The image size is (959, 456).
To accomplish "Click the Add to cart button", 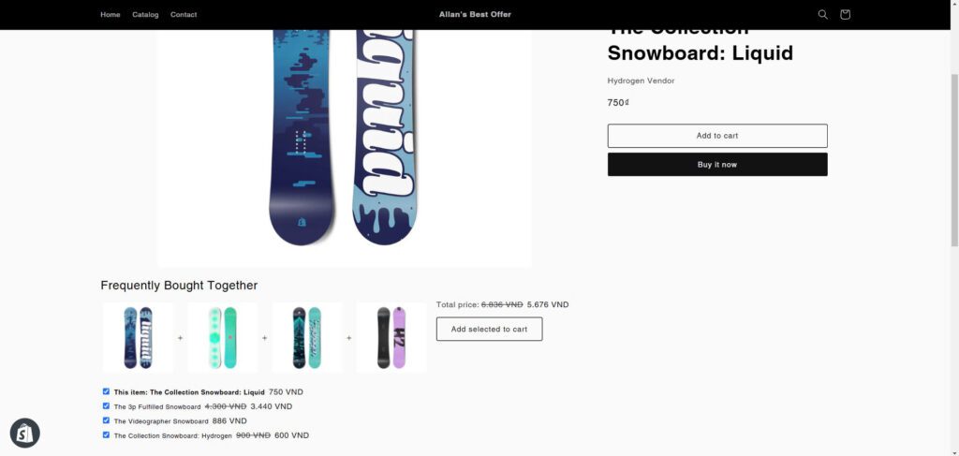I will pyautogui.click(x=716, y=136).
